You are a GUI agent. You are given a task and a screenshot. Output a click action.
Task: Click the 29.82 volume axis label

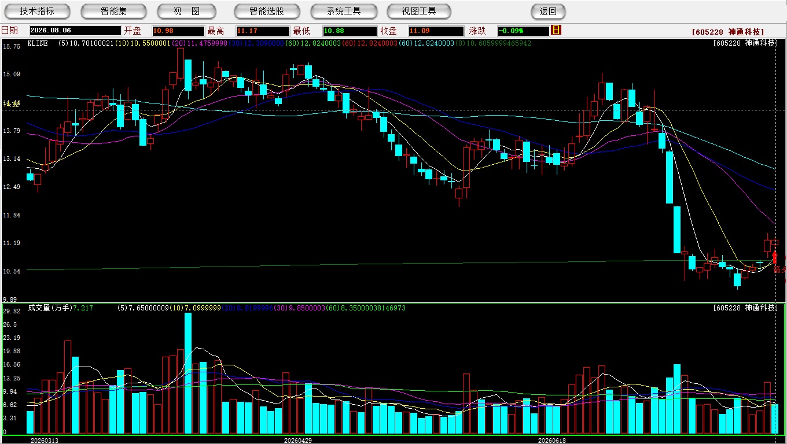pyautogui.click(x=12, y=311)
